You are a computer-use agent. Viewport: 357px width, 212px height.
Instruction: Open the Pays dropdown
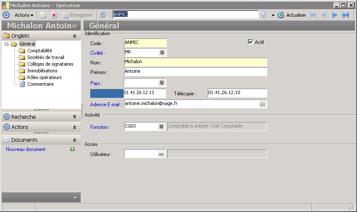coord(162,82)
